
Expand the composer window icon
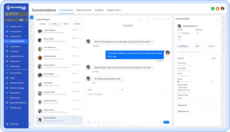(167, 90)
